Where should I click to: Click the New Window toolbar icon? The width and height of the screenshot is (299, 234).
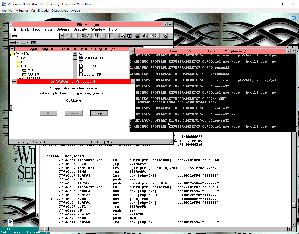[x=137, y=36]
